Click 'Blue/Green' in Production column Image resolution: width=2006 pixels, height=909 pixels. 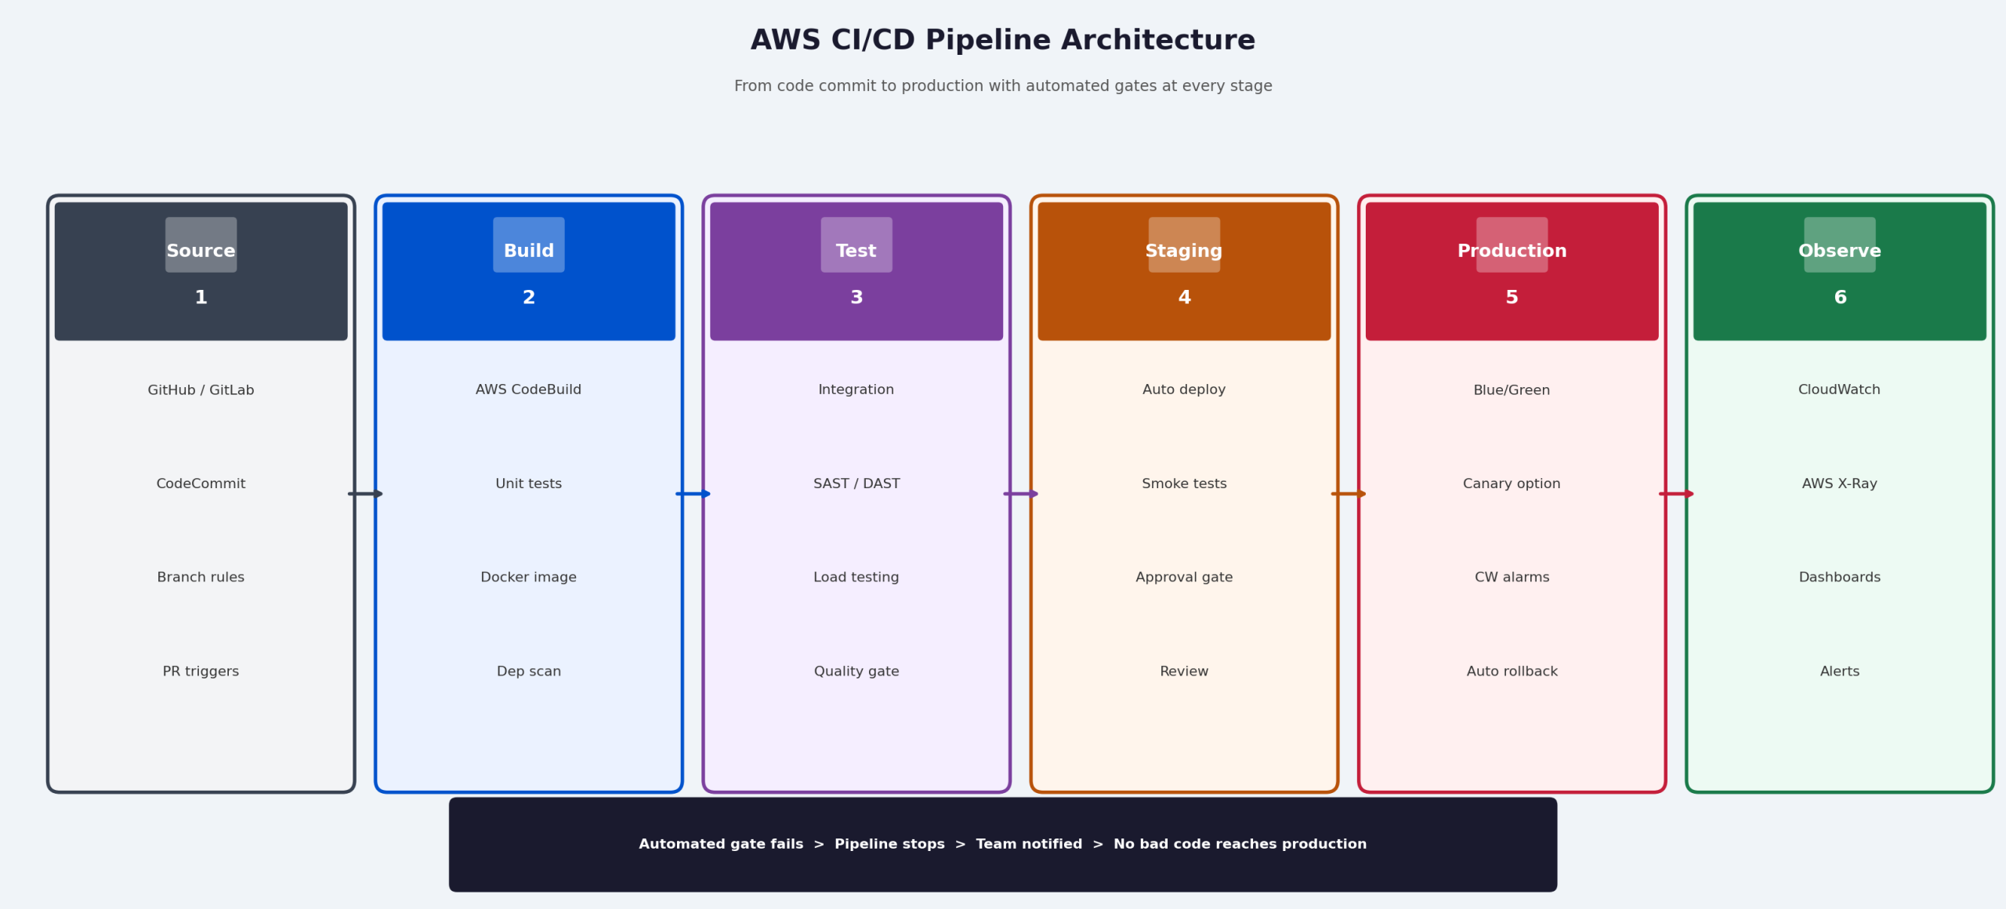(1512, 390)
